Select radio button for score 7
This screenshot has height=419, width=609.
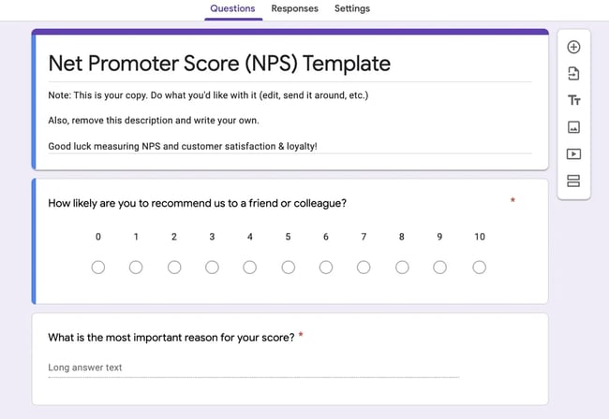(x=364, y=267)
